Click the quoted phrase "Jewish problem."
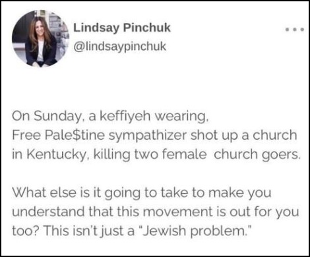Image resolution: width=310 pixels, height=257 pixels. (x=195, y=231)
